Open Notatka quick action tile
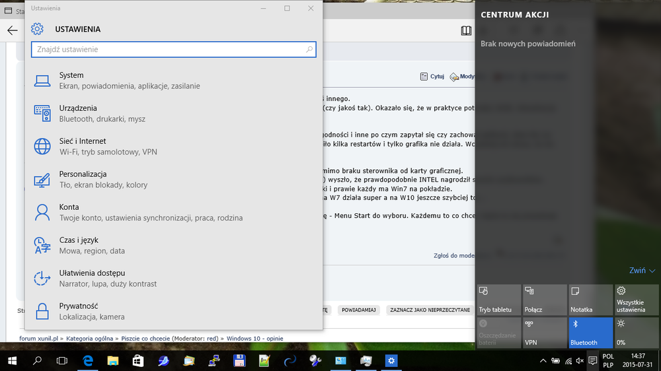 pyautogui.click(x=590, y=300)
